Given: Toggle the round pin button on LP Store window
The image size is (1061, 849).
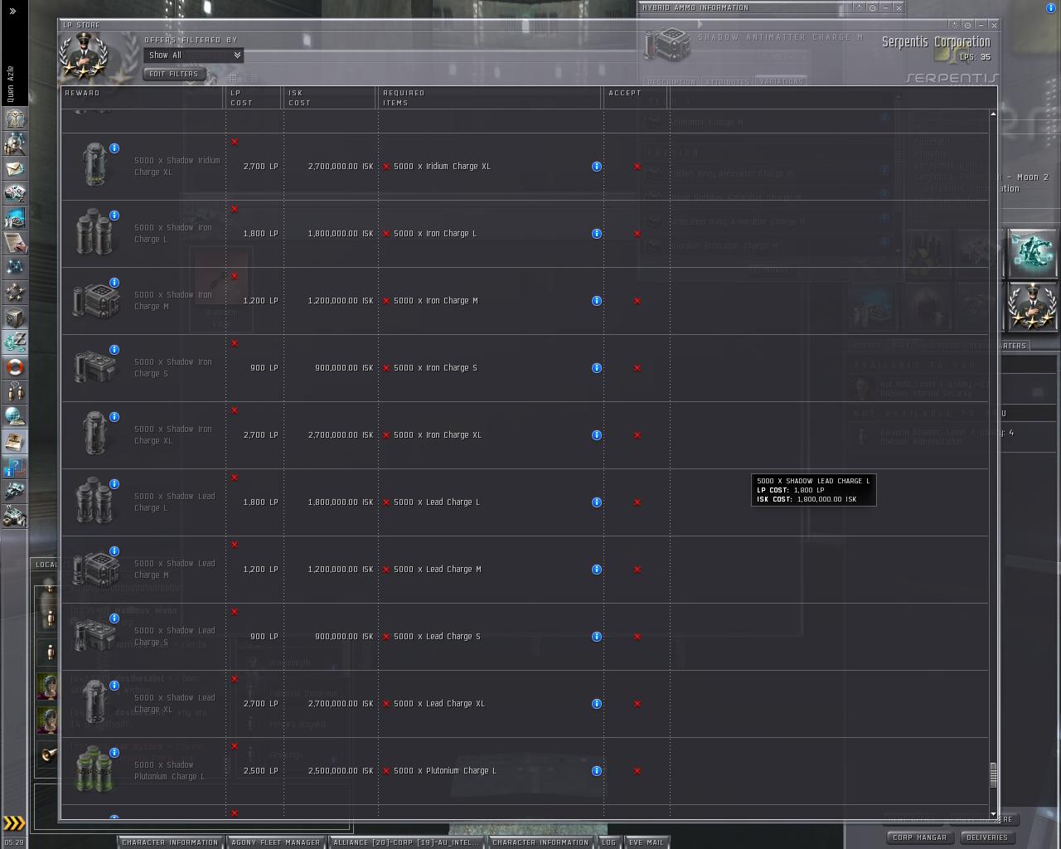Looking at the screenshot, I should tap(967, 25).
